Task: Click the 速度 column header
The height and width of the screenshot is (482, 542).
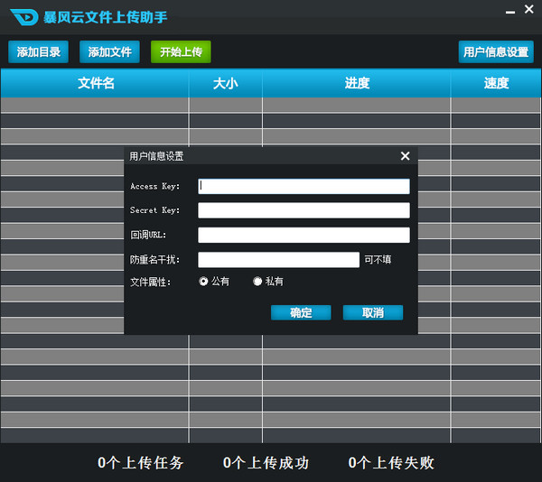Action: [496, 83]
